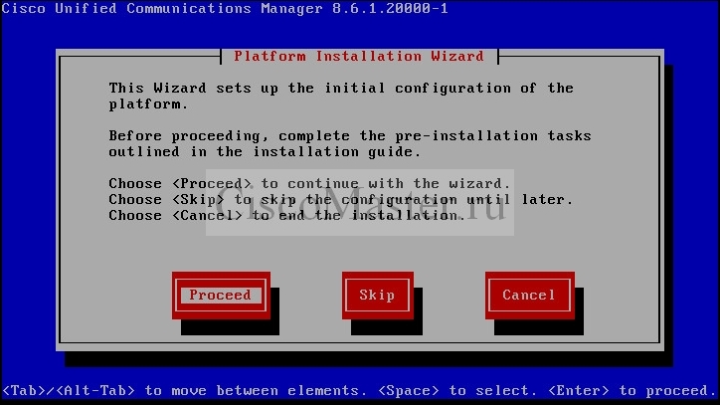Click the <Proceed> text in the instructions
720x405 pixels.
212,183
